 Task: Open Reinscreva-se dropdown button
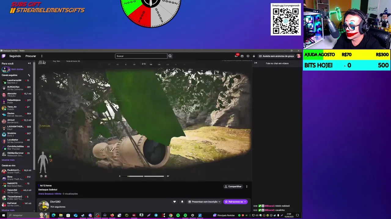235,202
